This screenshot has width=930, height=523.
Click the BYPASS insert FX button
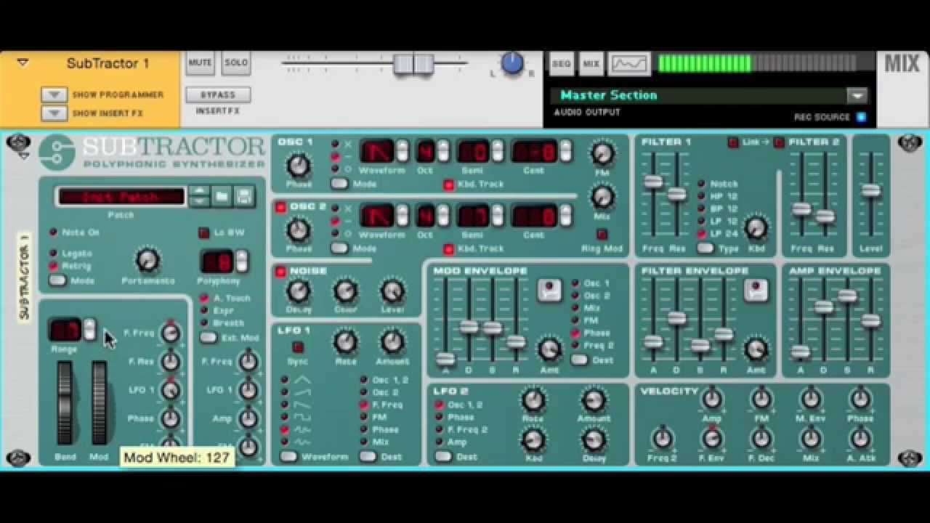(x=218, y=95)
